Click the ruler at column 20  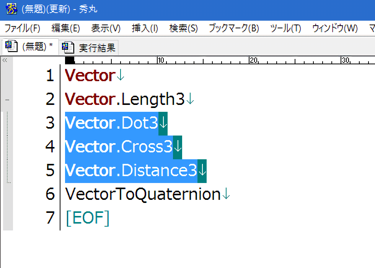pos(250,60)
